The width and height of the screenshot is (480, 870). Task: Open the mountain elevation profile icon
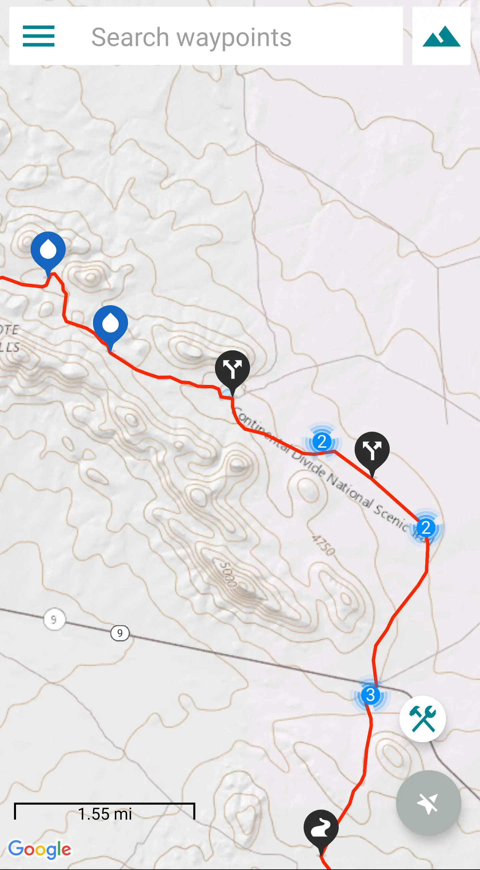tap(441, 36)
